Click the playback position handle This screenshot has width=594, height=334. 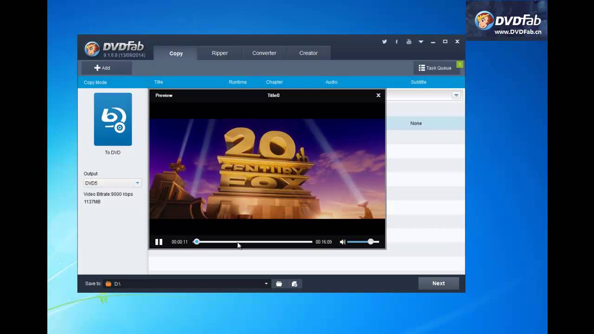tap(196, 242)
